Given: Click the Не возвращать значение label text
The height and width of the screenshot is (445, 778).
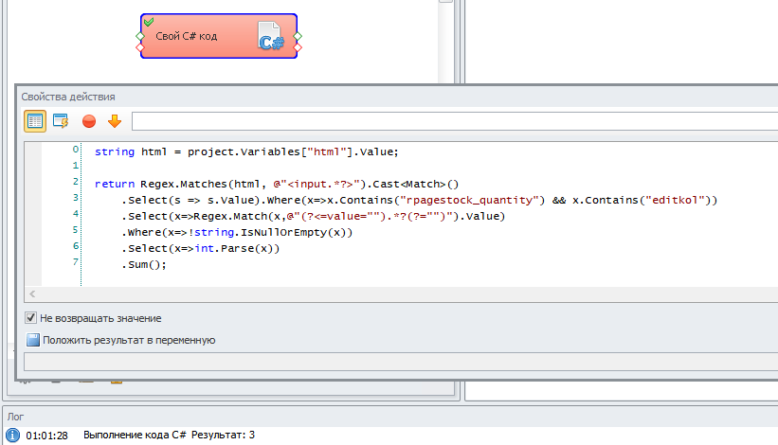Looking at the screenshot, I should [100, 318].
